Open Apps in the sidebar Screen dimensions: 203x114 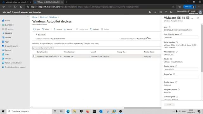pyautogui.click(x=6, y=42)
